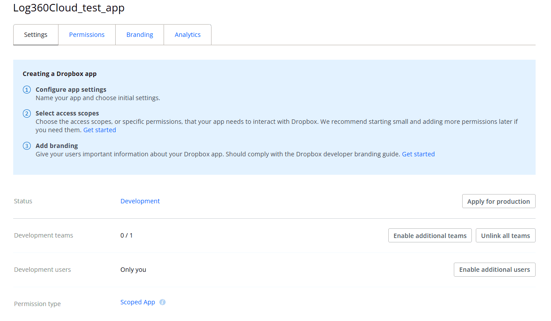Screen dimensions: 551x321
Task: Open Get started link for branding
Action: point(418,154)
